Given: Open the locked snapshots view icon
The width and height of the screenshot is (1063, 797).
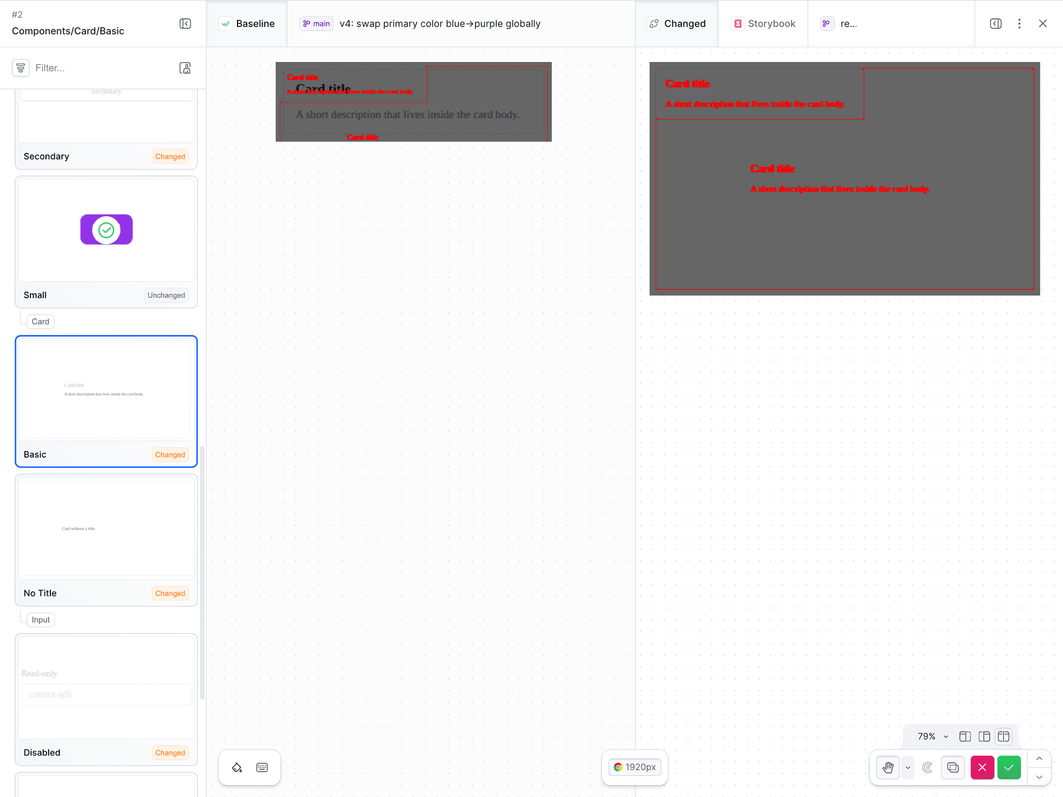Looking at the screenshot, I should click(185, 68).
